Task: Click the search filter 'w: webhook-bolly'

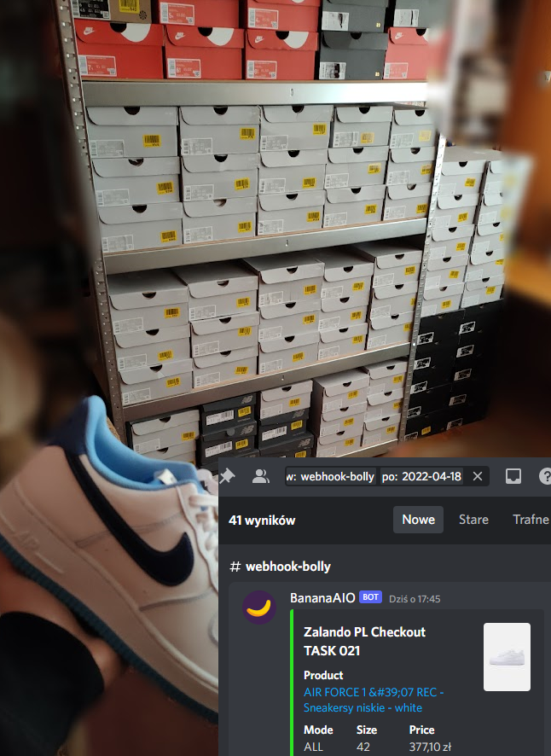Action: (331, 477)
